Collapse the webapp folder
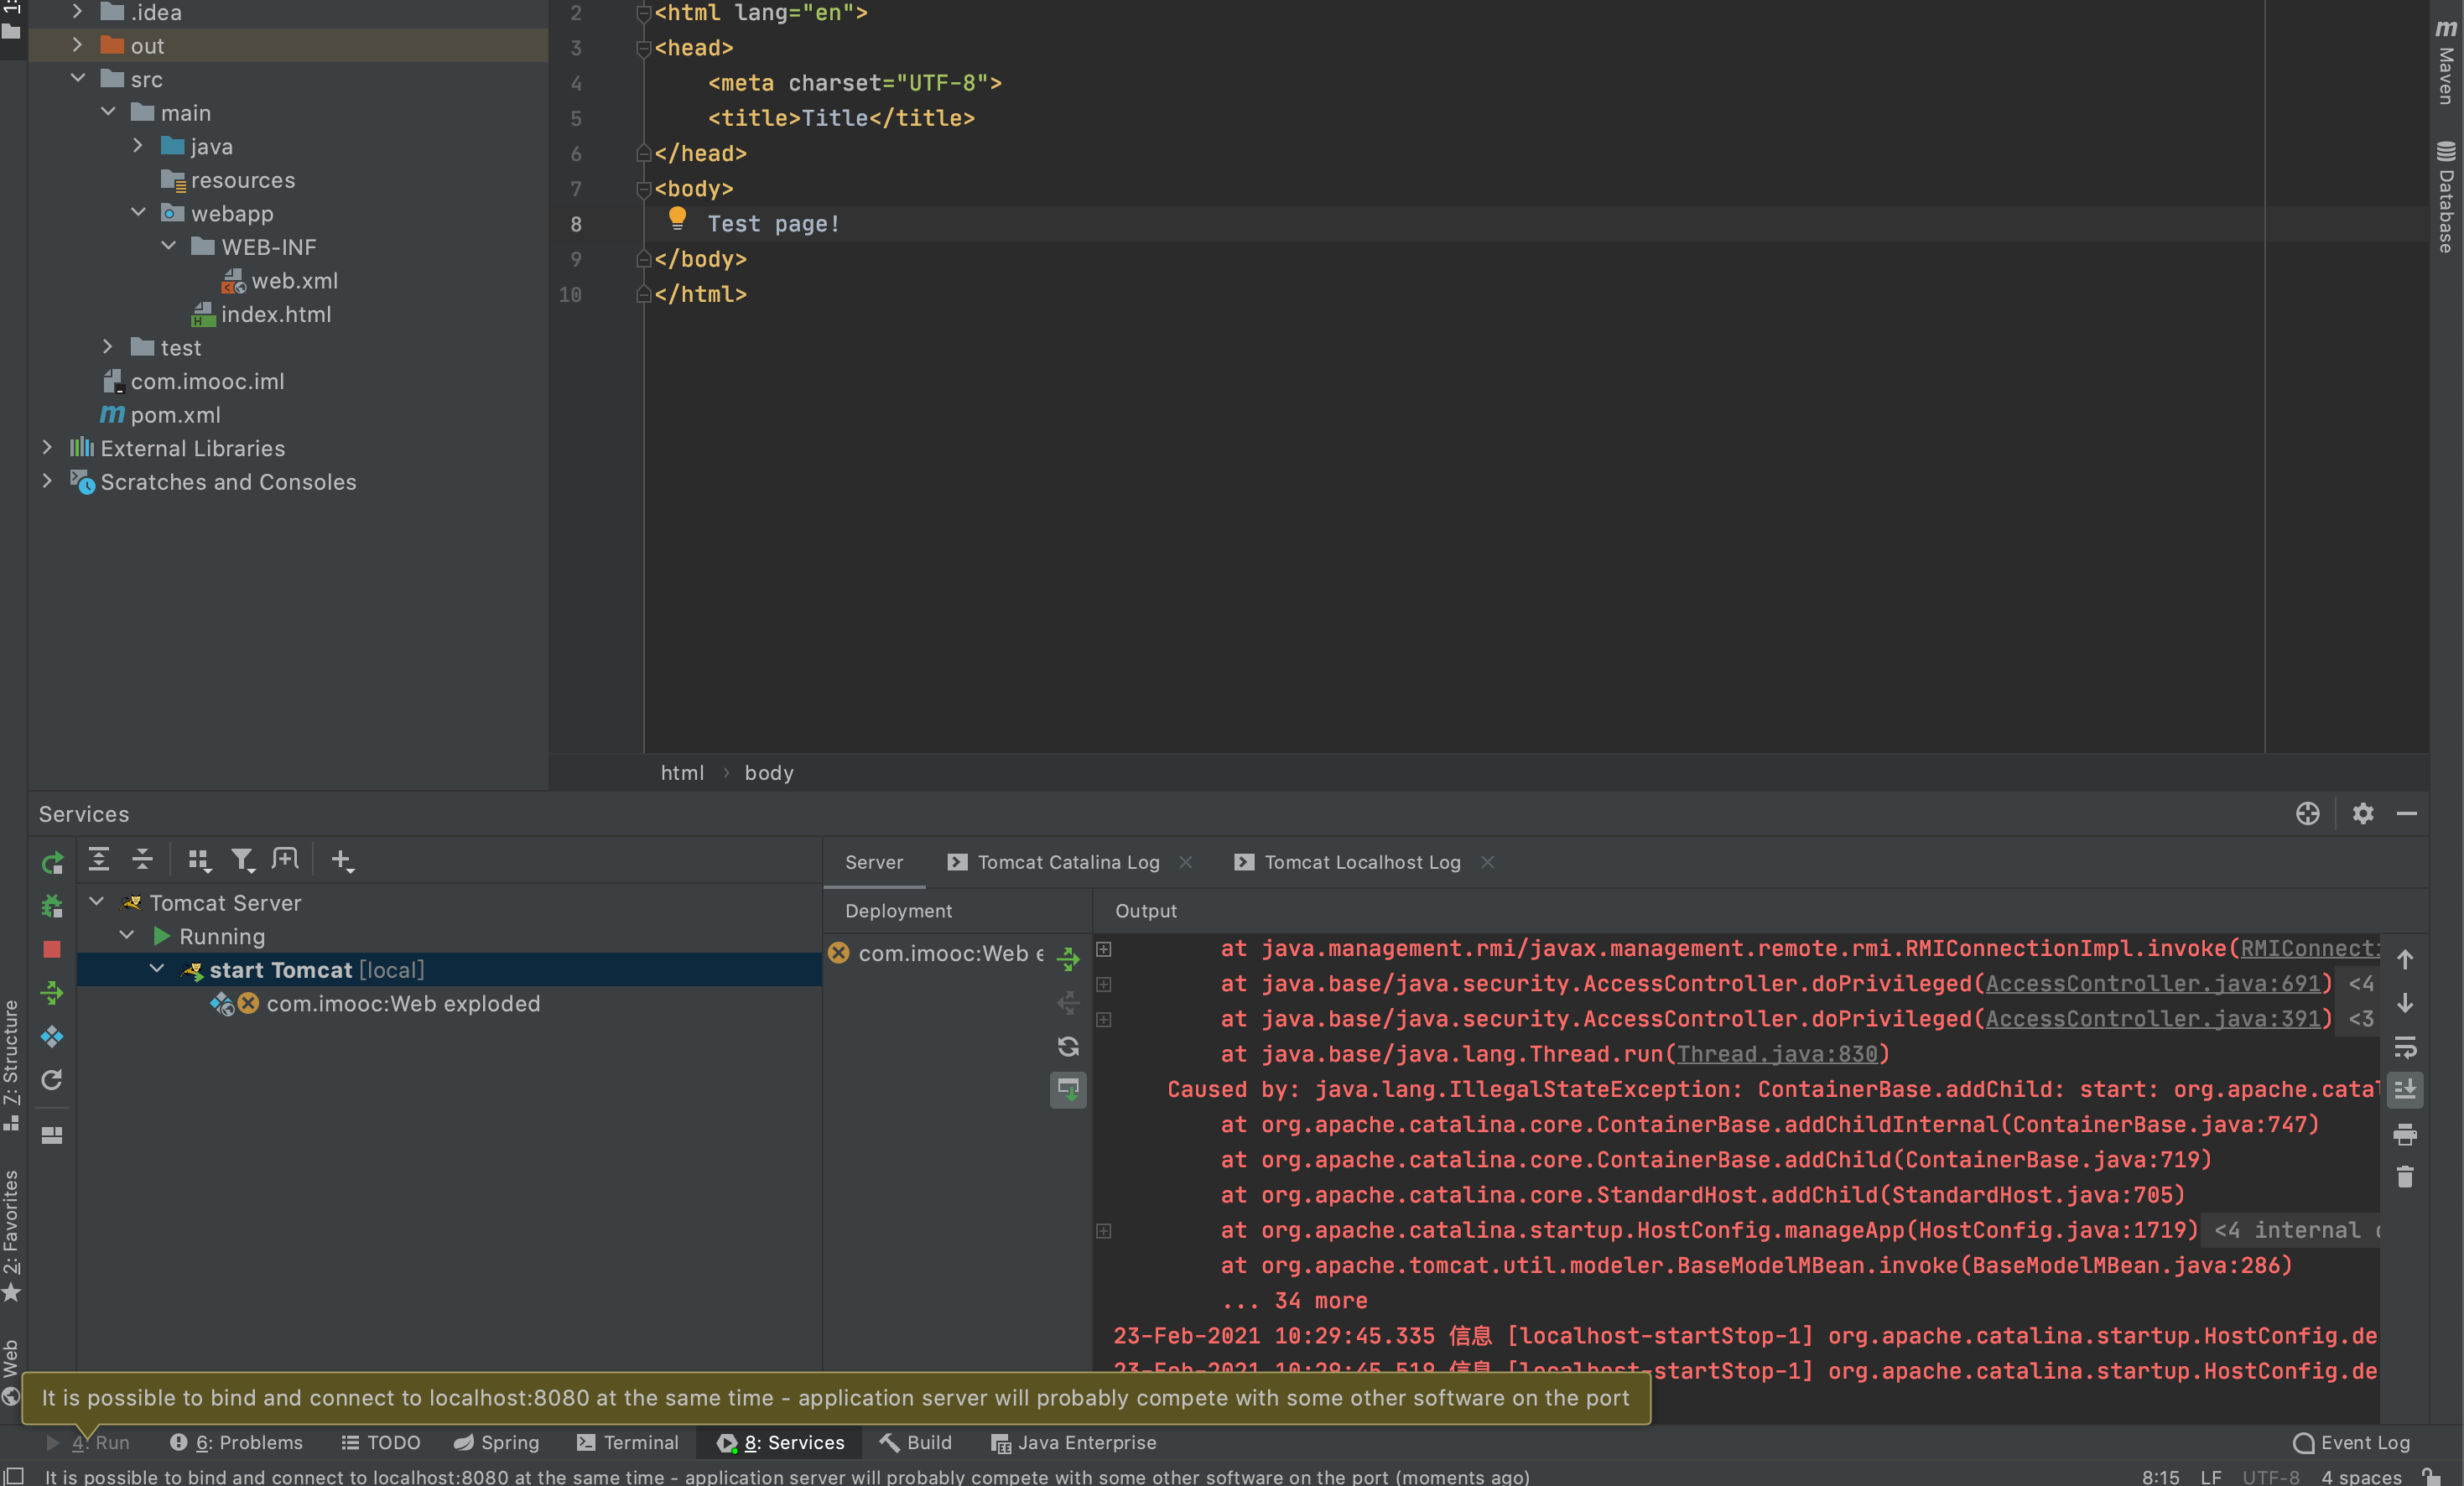 click(x=138, y=212)
